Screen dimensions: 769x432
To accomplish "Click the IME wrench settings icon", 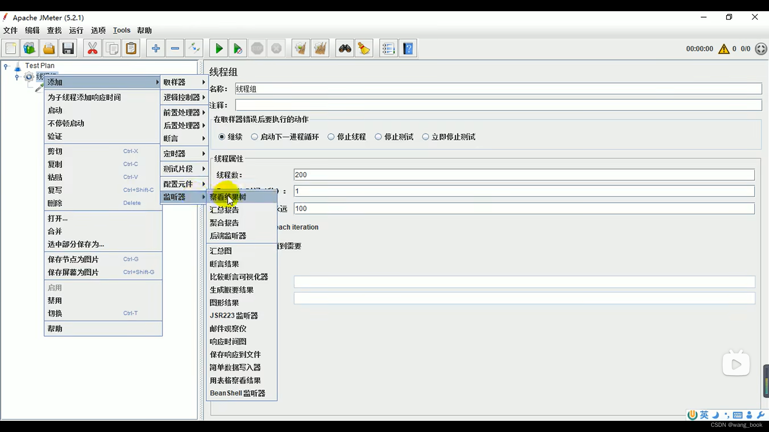I will tap(761, 415).
